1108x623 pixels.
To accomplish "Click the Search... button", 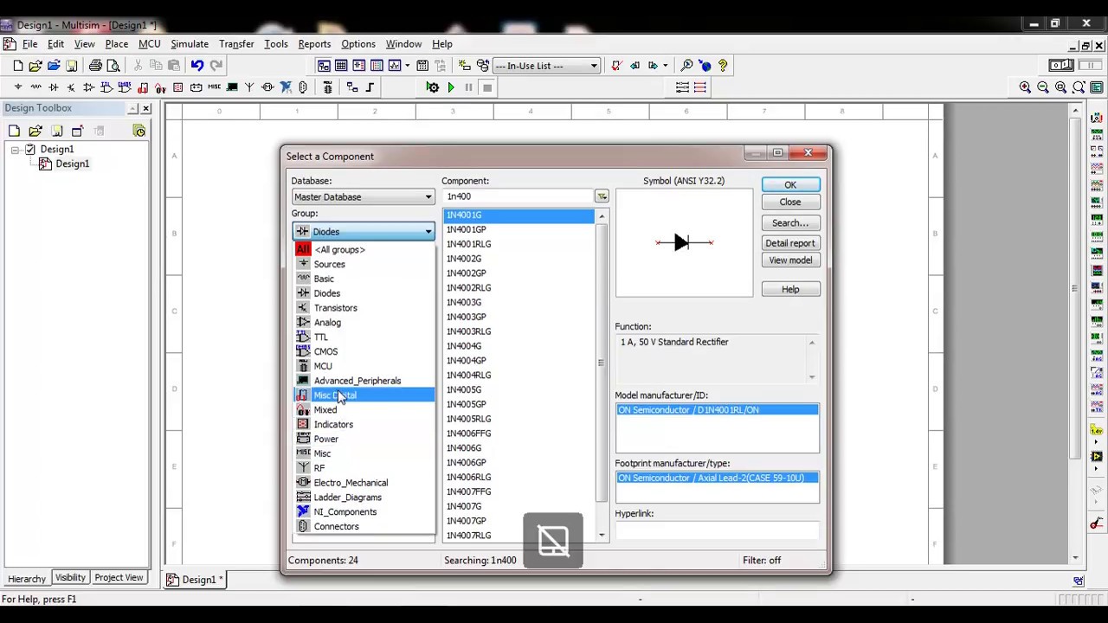I will pos(790,223).
